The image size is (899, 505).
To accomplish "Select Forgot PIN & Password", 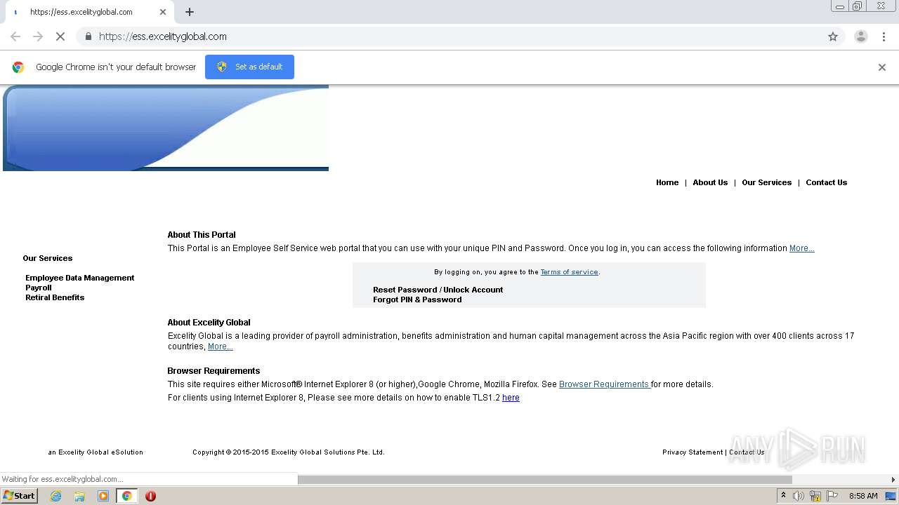I will click(417, 299).
